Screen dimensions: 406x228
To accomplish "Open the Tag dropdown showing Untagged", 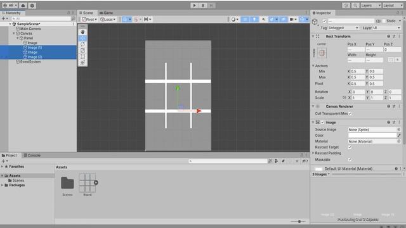I will tap(343, 28).
